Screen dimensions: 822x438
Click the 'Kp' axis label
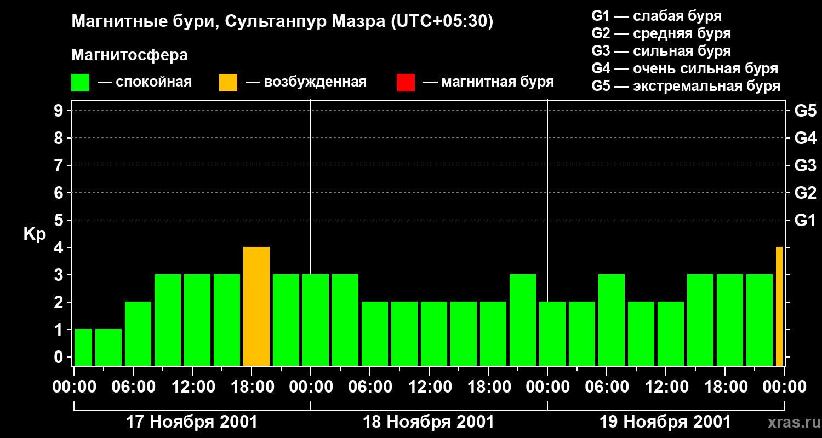coord(35,235)
